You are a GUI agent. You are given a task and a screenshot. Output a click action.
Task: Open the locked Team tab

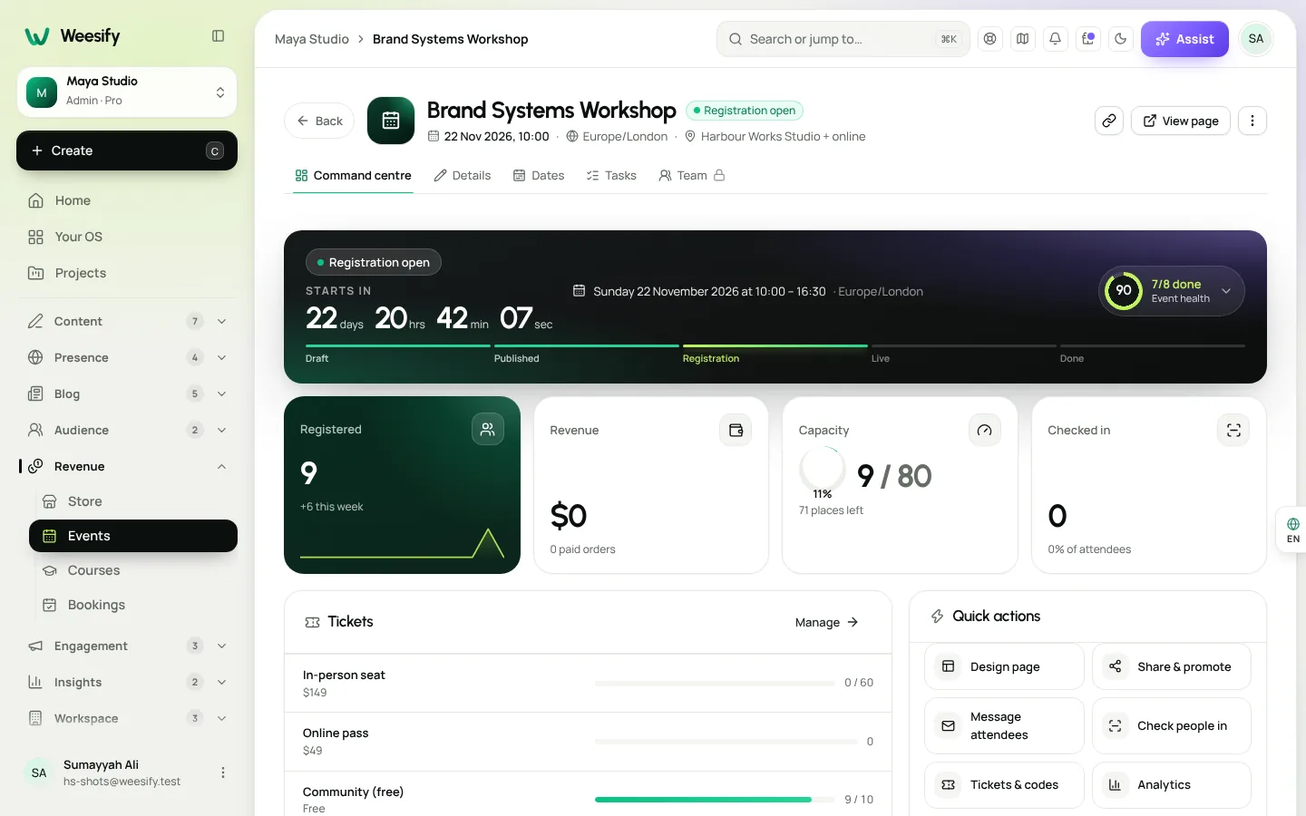(x=692, y=175)
